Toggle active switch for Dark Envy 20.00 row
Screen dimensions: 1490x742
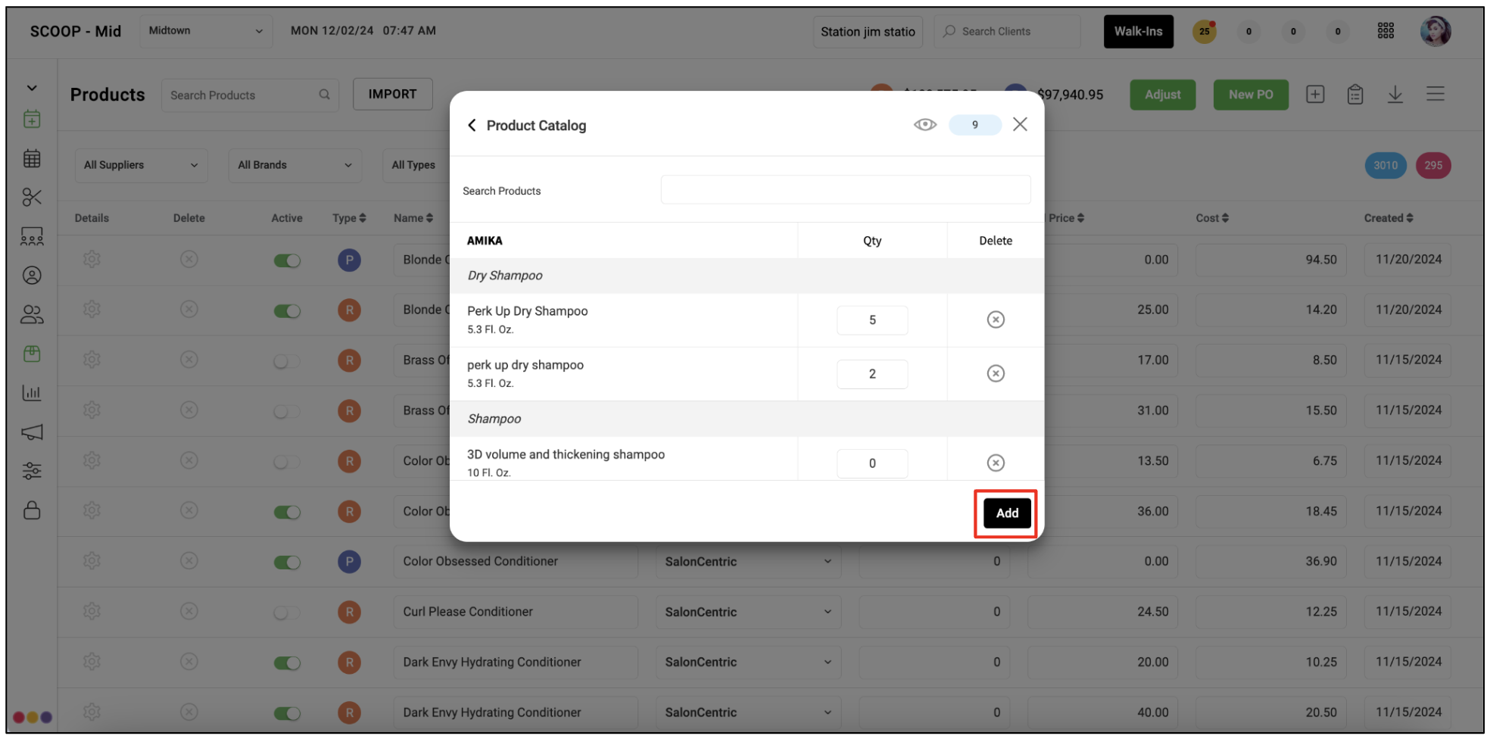coord(287,663)
